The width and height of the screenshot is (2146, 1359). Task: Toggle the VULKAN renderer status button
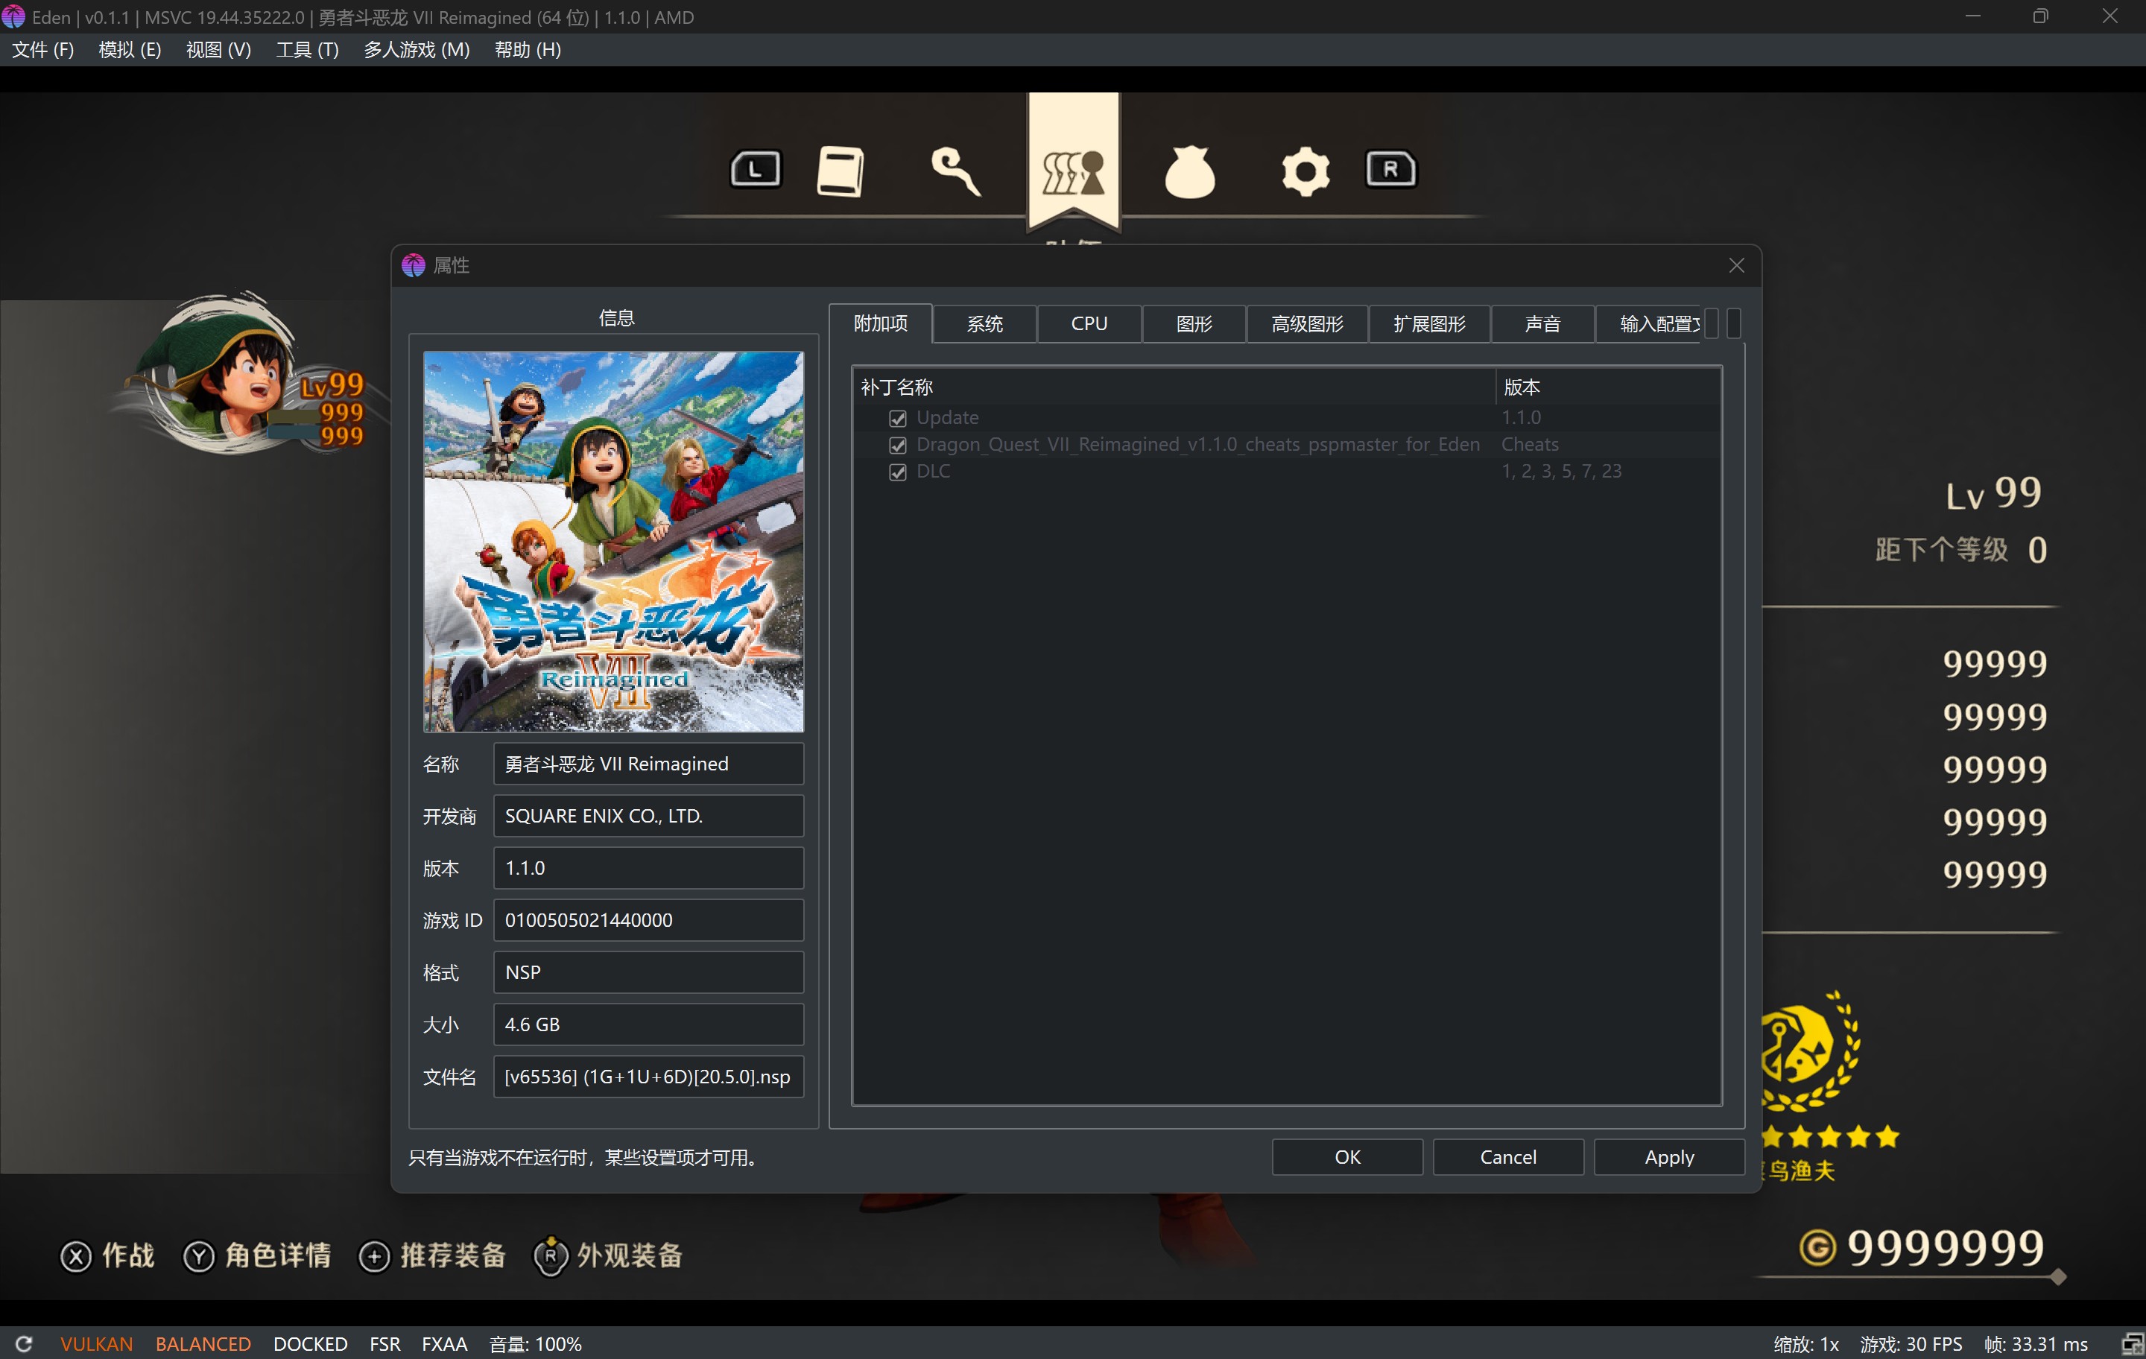coord(96,1343)
